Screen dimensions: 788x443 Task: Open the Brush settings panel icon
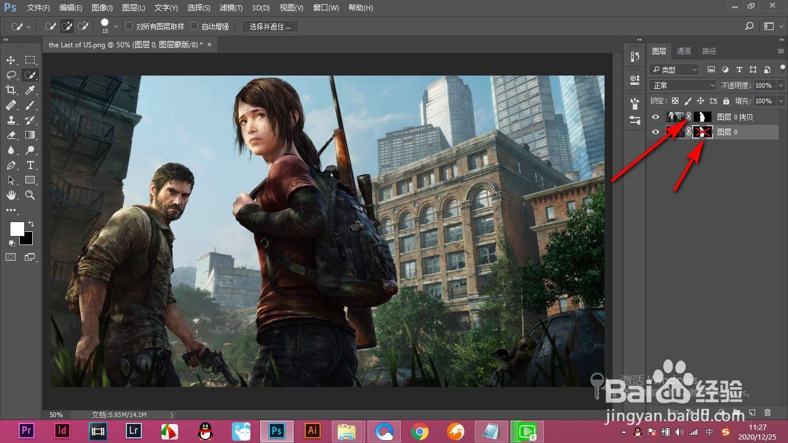(x=635, y=120)
